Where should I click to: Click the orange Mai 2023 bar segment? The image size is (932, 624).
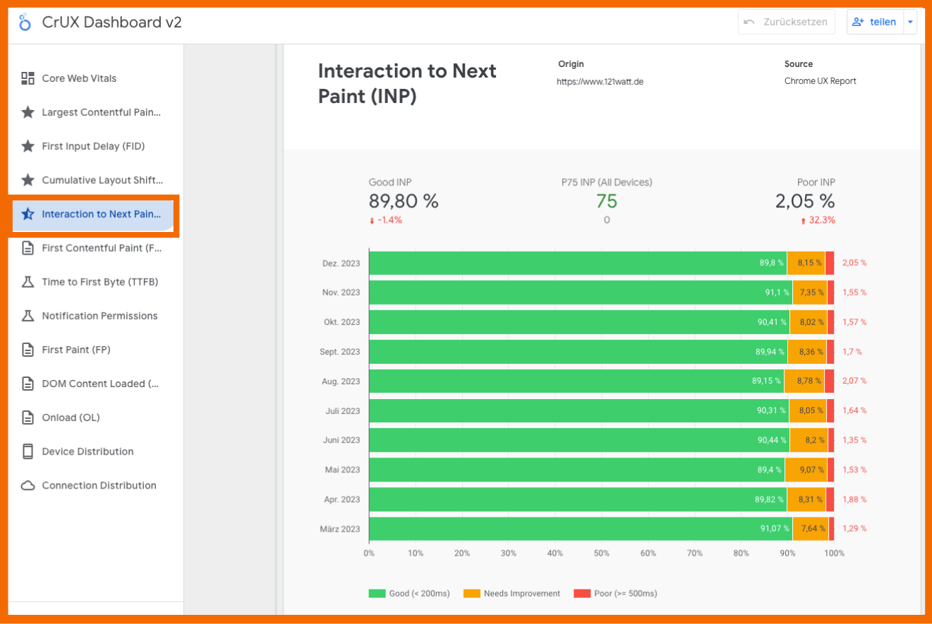pyautogui.click(x=808, y=470)
